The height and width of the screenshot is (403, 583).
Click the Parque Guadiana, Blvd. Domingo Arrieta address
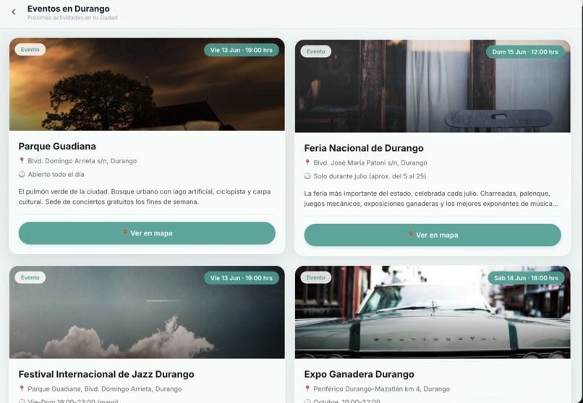[x=105, y=389]
